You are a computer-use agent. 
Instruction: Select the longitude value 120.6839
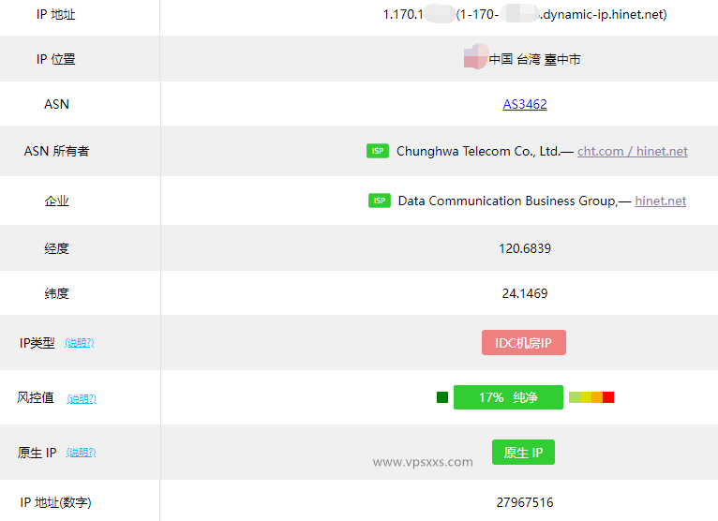(525, 248)
